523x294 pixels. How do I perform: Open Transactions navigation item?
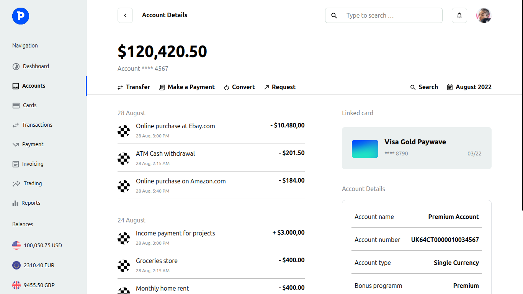click(37, 125)
